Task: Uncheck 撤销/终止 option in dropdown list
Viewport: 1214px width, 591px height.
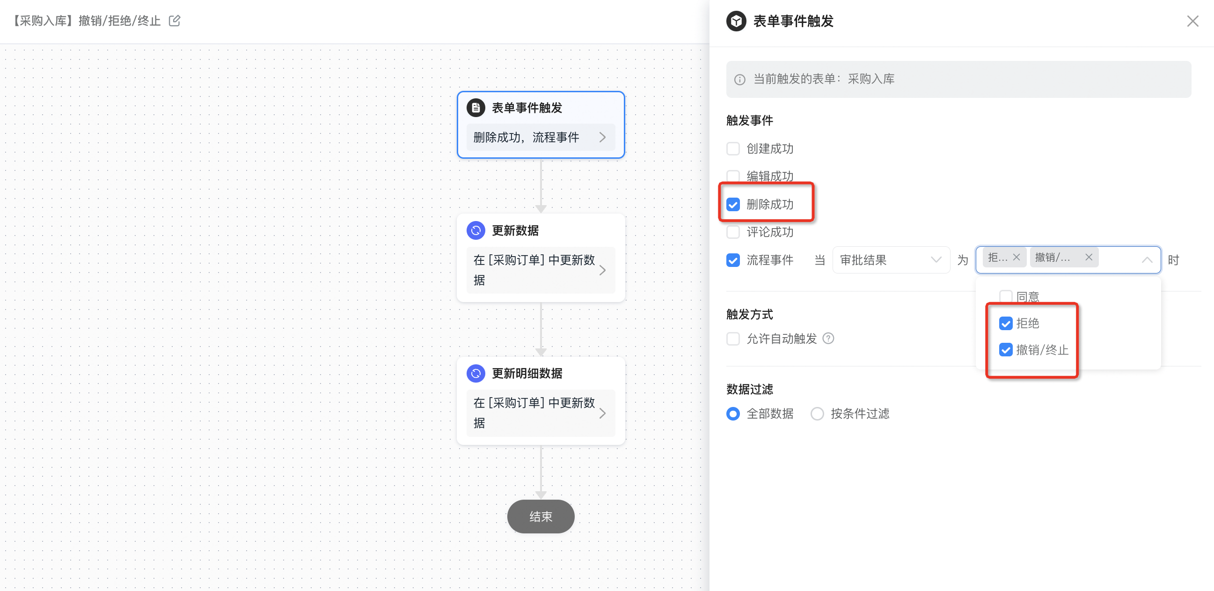Action: [1005, 350]
